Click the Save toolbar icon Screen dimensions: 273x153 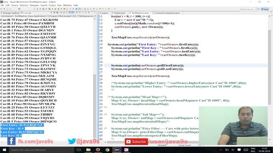pyautogui.click(x=7, y=9)
